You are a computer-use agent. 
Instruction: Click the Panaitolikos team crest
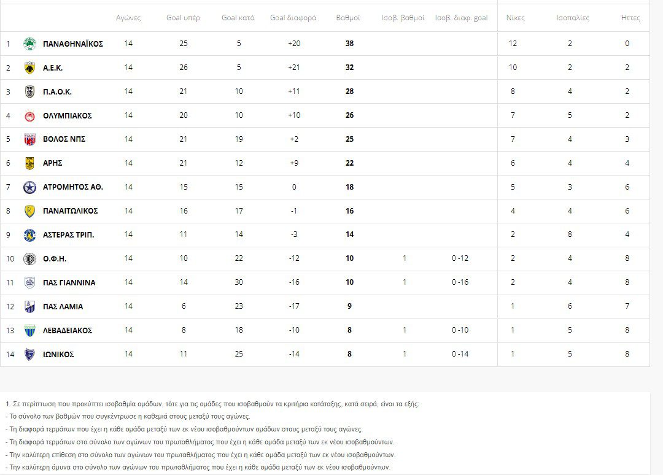(29, 211)
